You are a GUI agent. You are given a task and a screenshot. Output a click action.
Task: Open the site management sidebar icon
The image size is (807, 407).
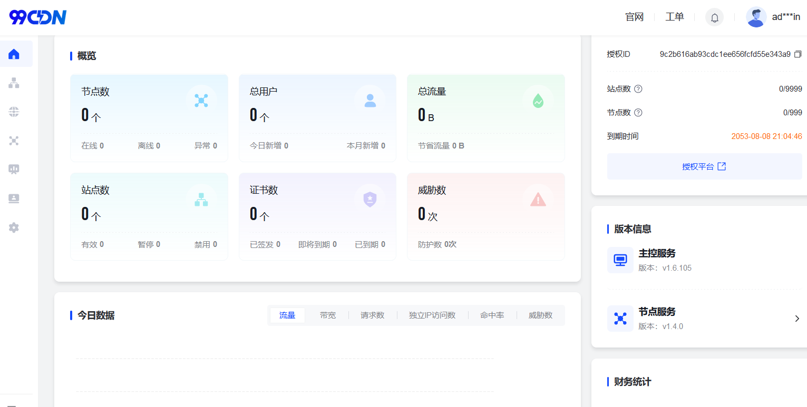click(14, 83)
